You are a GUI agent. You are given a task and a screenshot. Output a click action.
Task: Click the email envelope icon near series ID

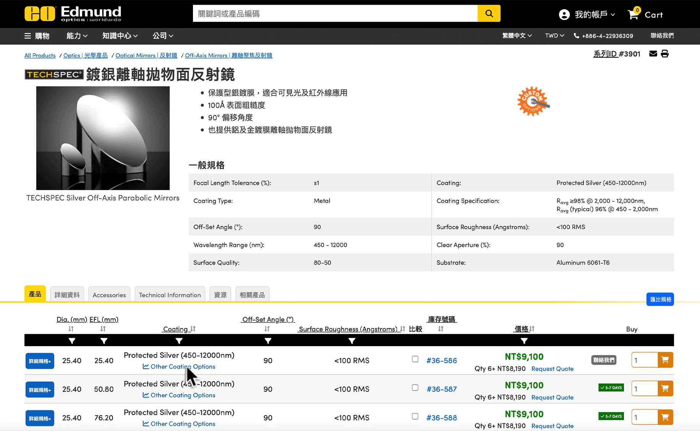click(653, 54)
